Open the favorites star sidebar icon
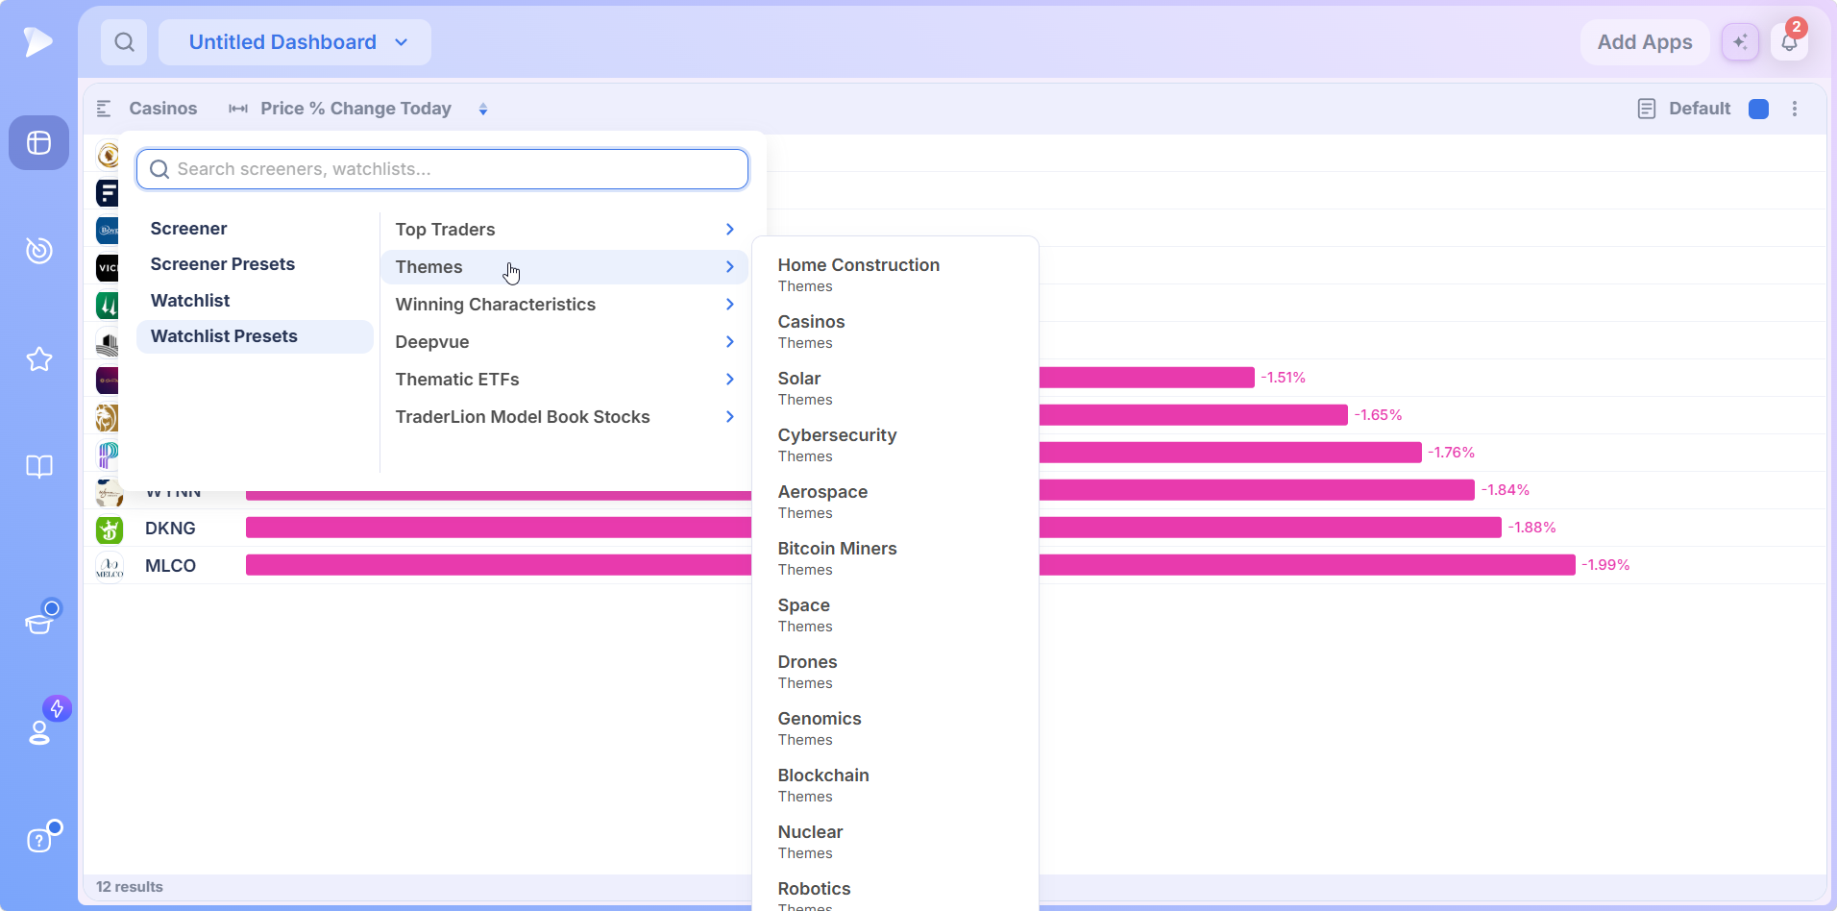Screen dimensions: 1837x911 click(x=38, y=359)
